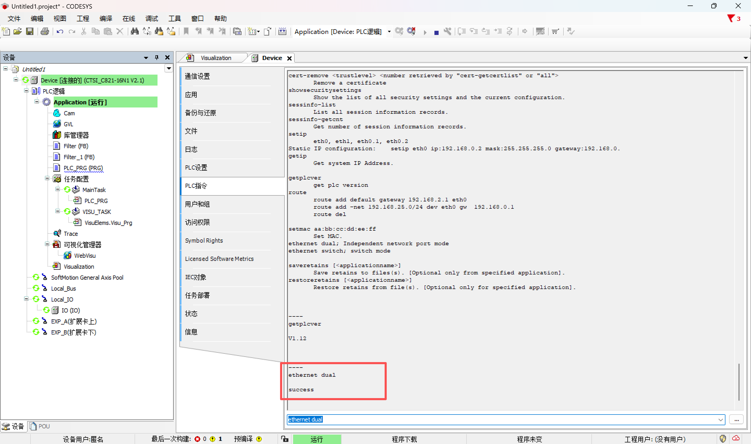The image size is (751, 444).
Task: Switch to the POU bottom tab
Action: 40,426
